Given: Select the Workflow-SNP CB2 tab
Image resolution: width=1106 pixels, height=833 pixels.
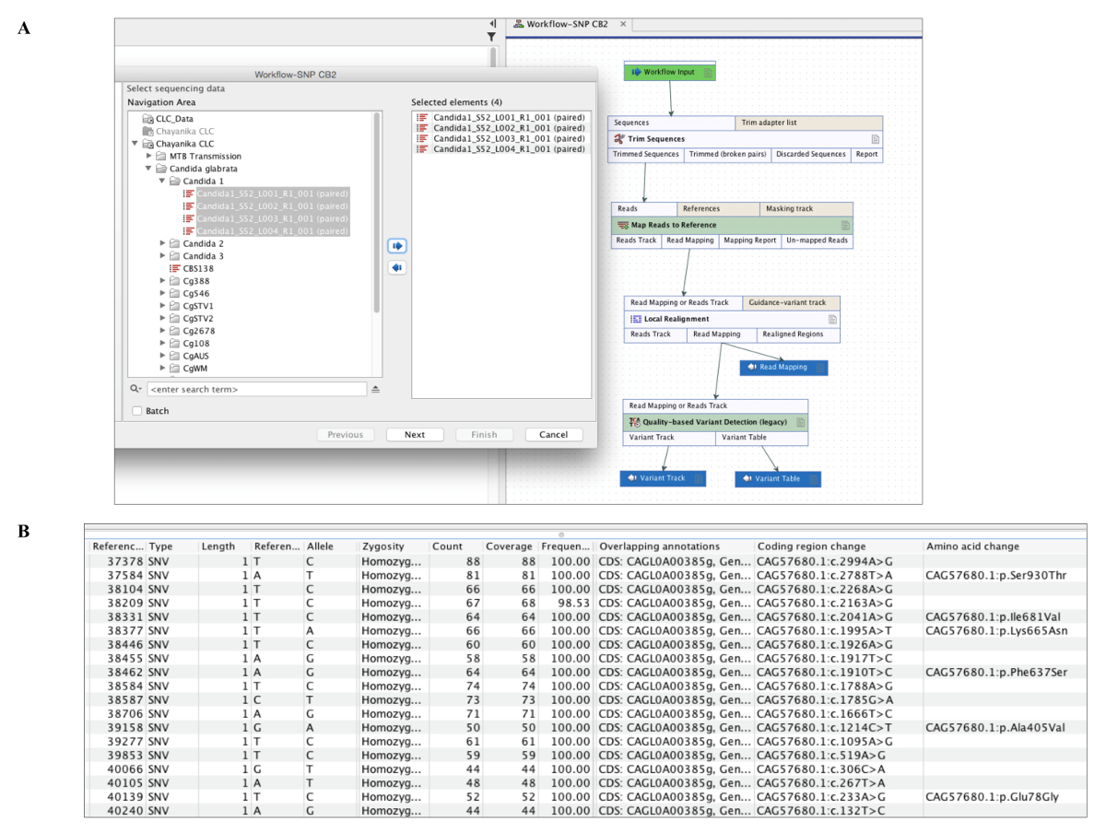Looking at the screenshot, I should 567,24.
